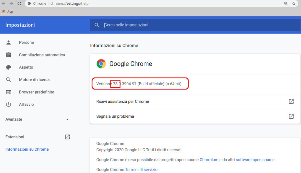The image size is (301, 173).
Task: Click the Google Chrome title next to logo
Action: tap(131, 64)
